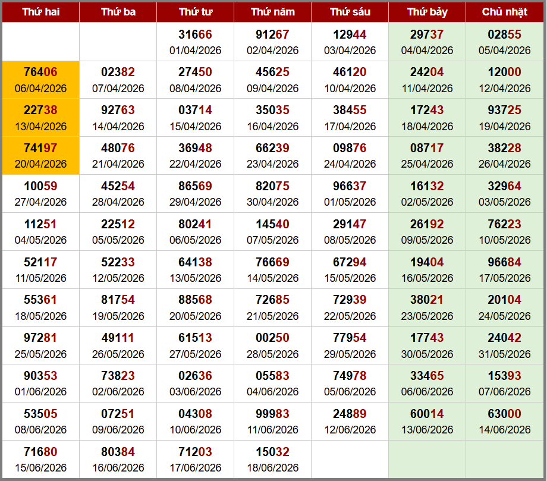Viewport: 547px width, 481px height.
Task: Select the Thứ ba column header
Action: pyautogui.click(x=118, y=12)
